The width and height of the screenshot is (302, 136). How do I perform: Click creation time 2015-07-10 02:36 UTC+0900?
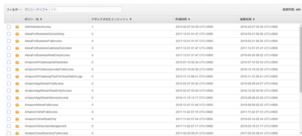tap(194, 69)
